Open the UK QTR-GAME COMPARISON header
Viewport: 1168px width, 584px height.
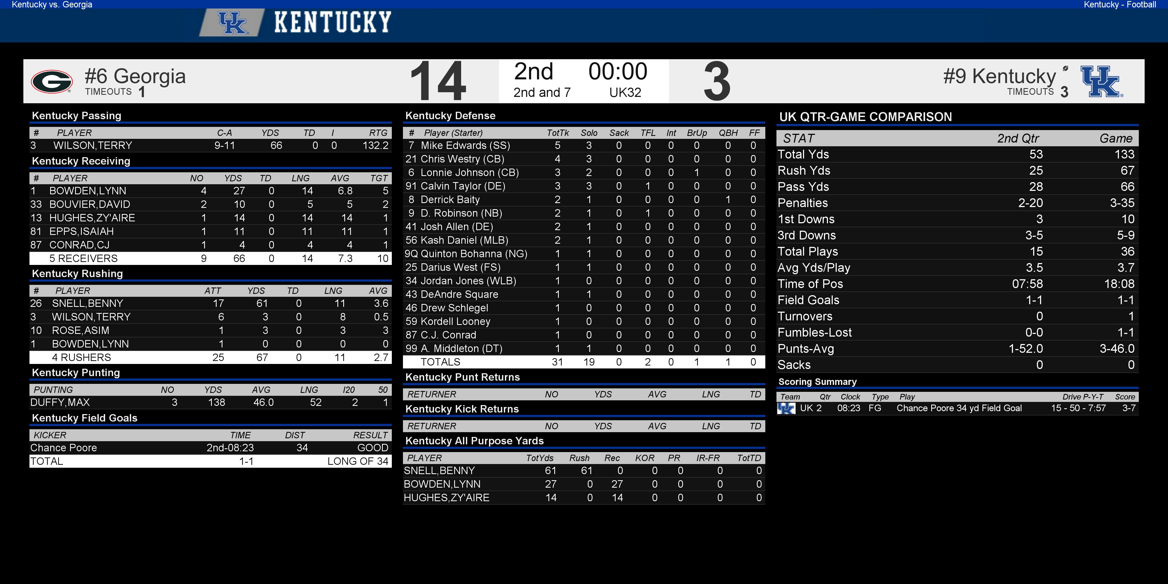coord(865,117)
